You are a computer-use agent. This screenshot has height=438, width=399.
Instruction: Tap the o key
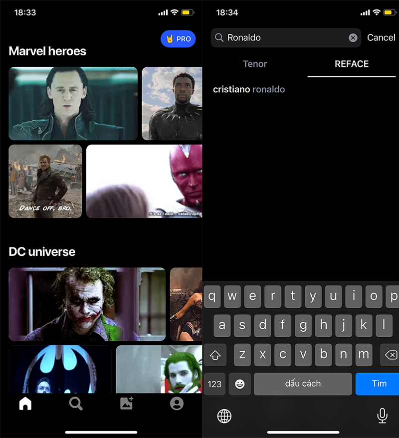374,296
